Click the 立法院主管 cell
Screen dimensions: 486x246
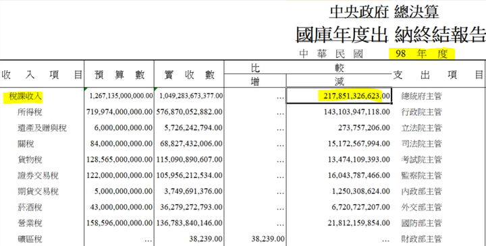pos(421,128)
